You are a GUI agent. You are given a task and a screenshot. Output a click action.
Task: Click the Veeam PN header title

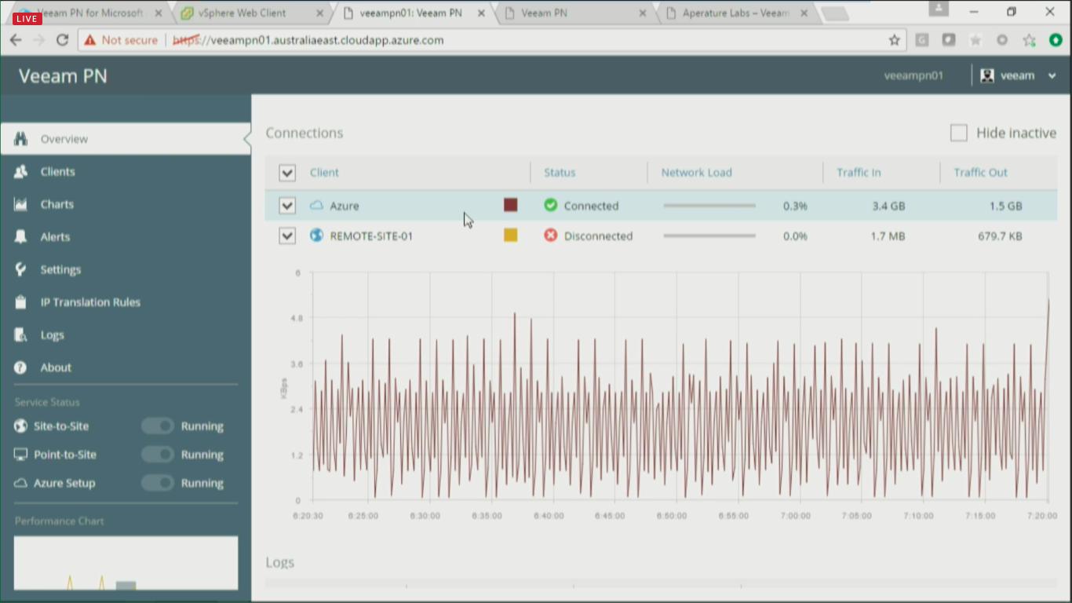coord(63,76)
